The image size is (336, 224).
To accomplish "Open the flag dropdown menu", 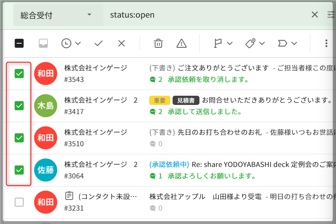I will click(223, 43).
